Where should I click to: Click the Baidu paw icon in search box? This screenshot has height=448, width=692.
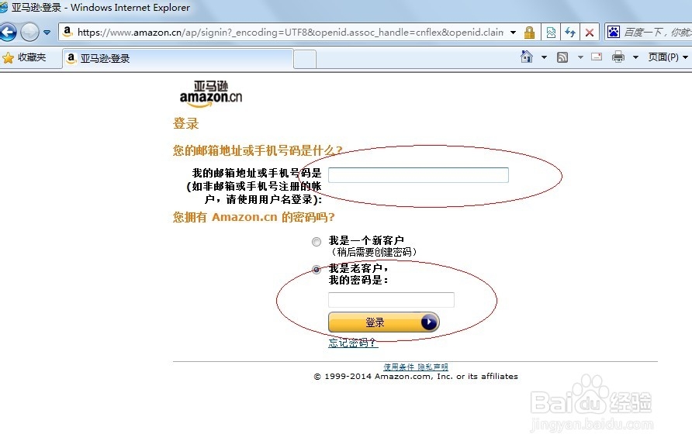[x=614, y=33]
